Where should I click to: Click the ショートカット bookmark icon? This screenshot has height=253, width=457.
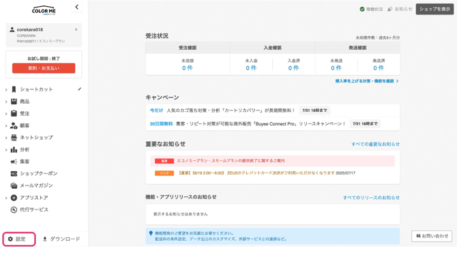click(x=14, y=89)
